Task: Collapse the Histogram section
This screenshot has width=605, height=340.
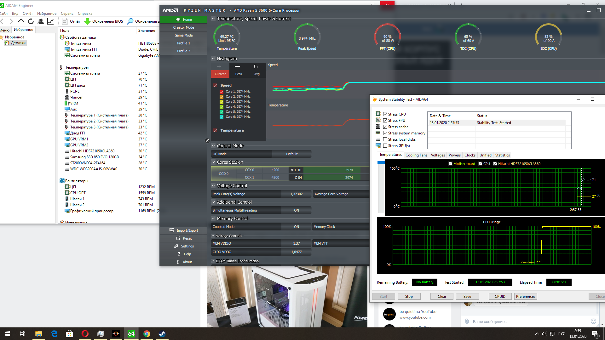Action: pos(213,59)
